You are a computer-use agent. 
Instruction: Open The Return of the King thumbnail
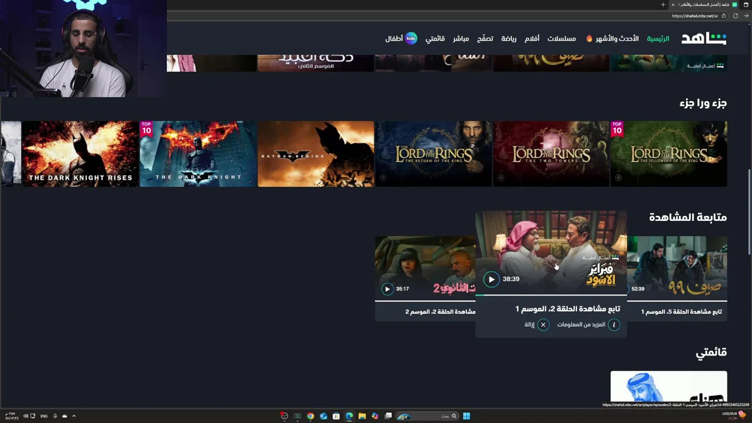coord(433,154)
